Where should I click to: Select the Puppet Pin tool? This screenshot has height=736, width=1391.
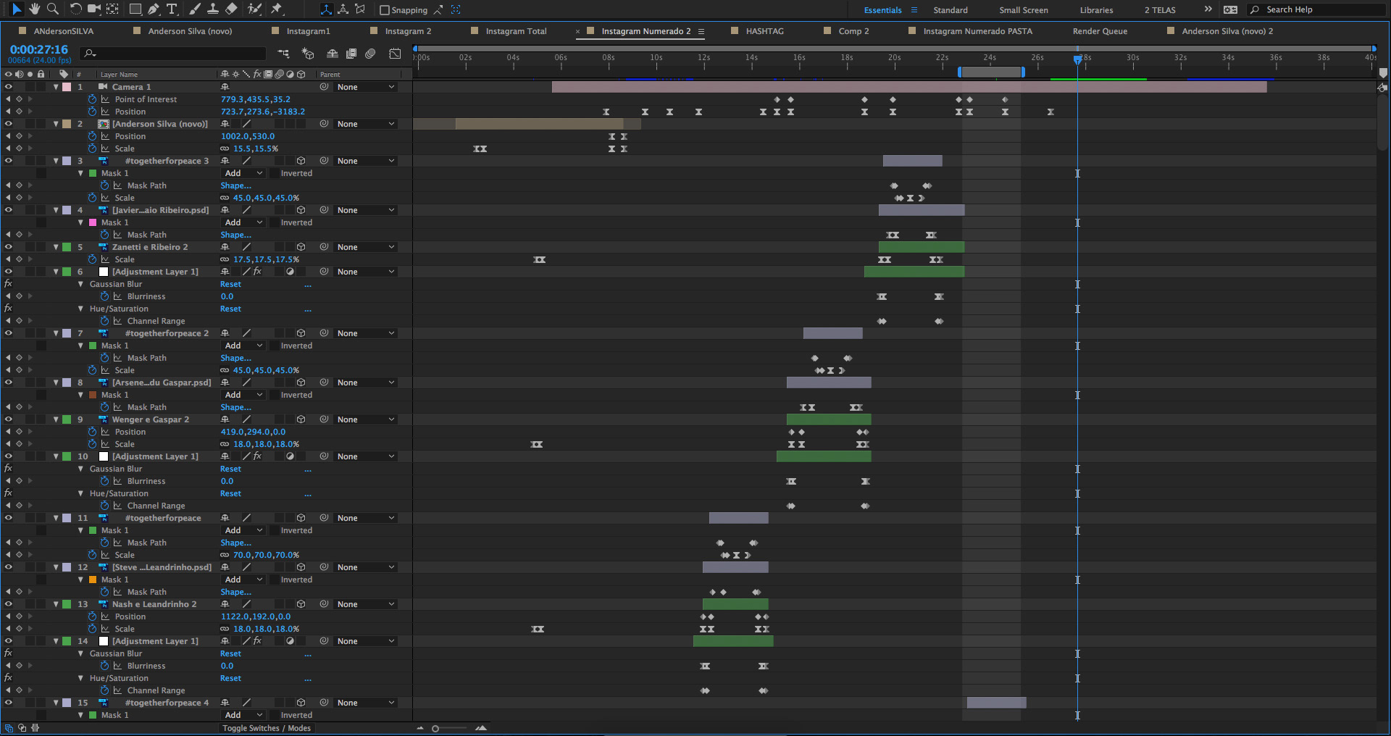point(277,9)
